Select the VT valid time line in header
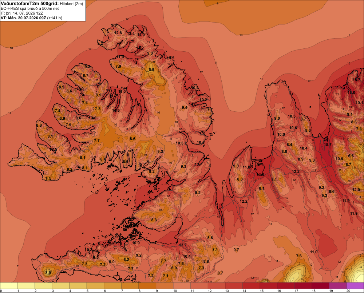Screen dimensions: 364x293 coord(31,18)
